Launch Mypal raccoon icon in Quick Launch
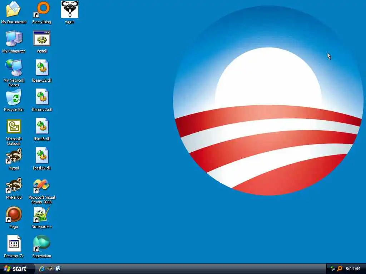This screenshot has width=366, height=274. click(50, 269)
